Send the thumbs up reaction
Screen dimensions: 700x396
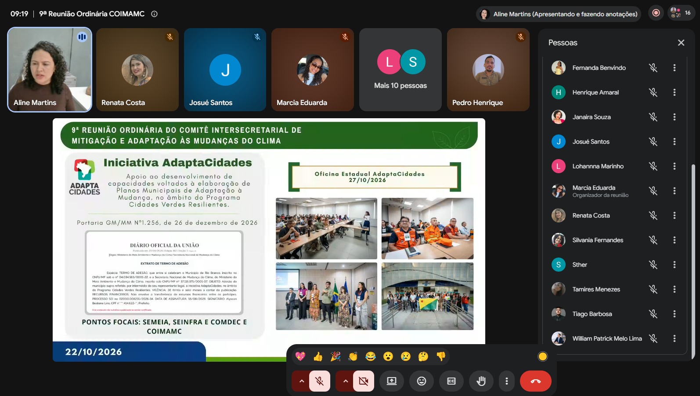pyautogui.click(x=318, y=356)
